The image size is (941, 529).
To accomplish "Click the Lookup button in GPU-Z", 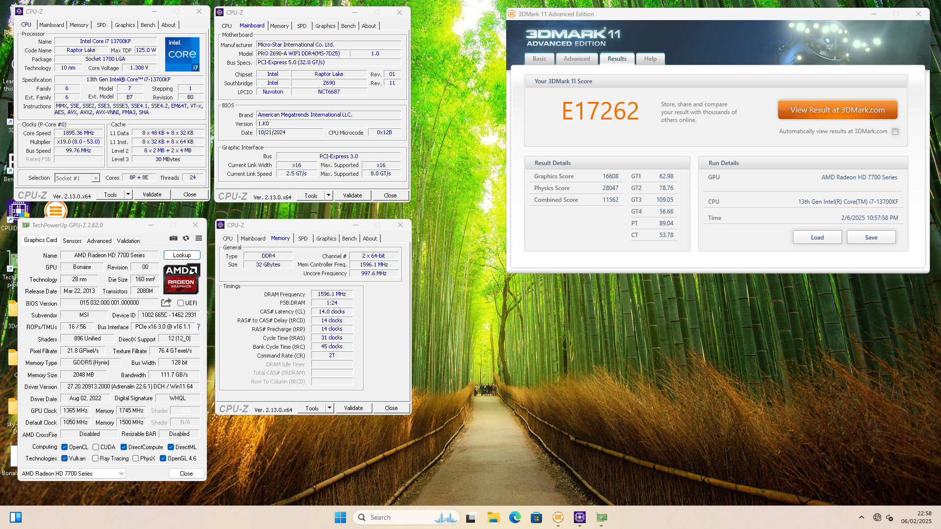I will point(182,255).
